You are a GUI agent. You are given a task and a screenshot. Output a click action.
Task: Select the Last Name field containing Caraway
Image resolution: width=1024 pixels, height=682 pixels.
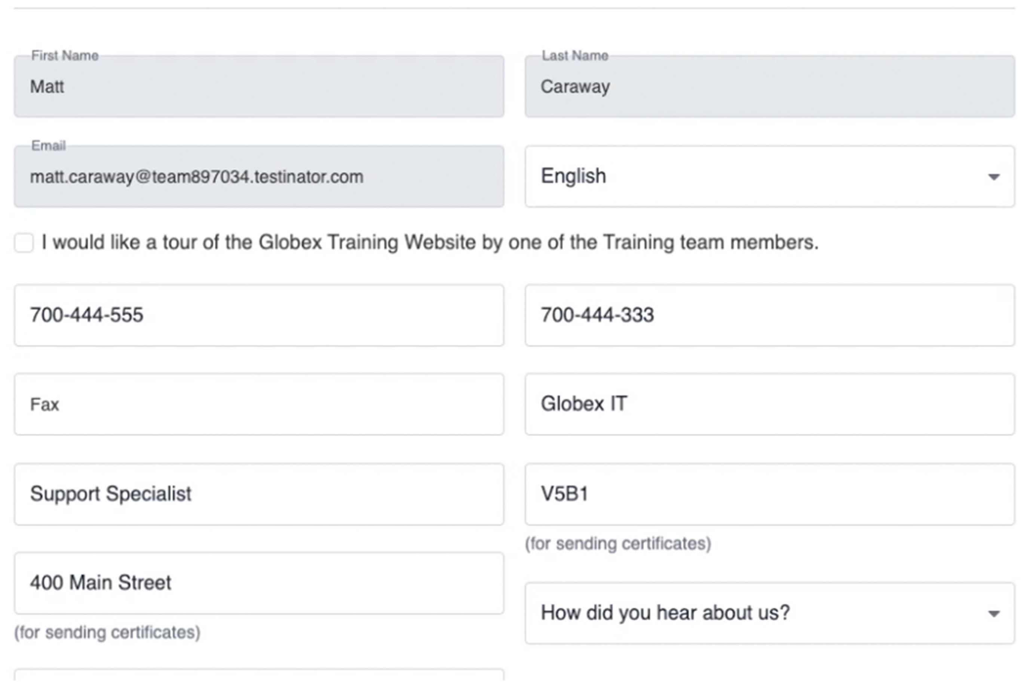coord(769,86)
